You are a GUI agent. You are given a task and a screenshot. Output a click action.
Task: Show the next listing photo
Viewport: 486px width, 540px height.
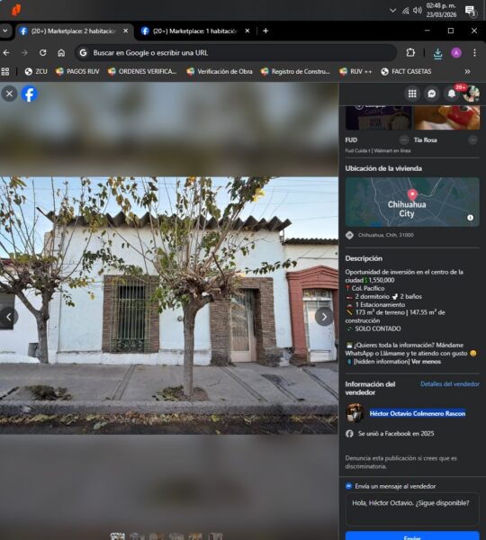pyautogui.click(x=324, y=317)
